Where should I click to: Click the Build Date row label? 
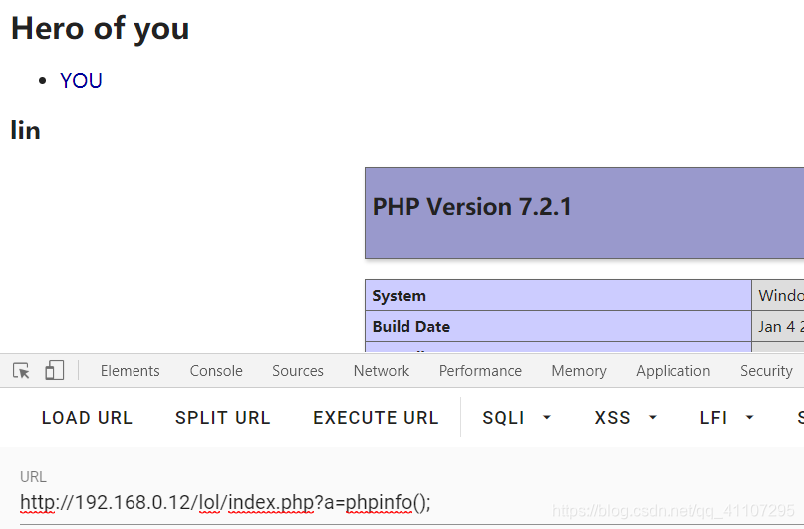[411, 327]
